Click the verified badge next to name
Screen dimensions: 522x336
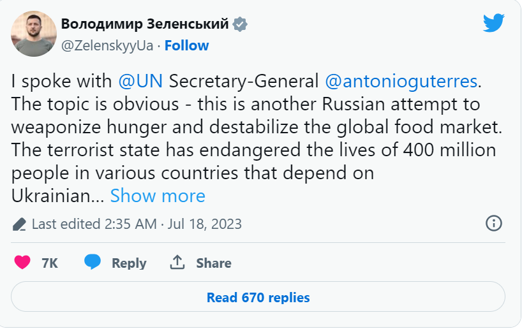pyautogui.click(x=240, y=25)
